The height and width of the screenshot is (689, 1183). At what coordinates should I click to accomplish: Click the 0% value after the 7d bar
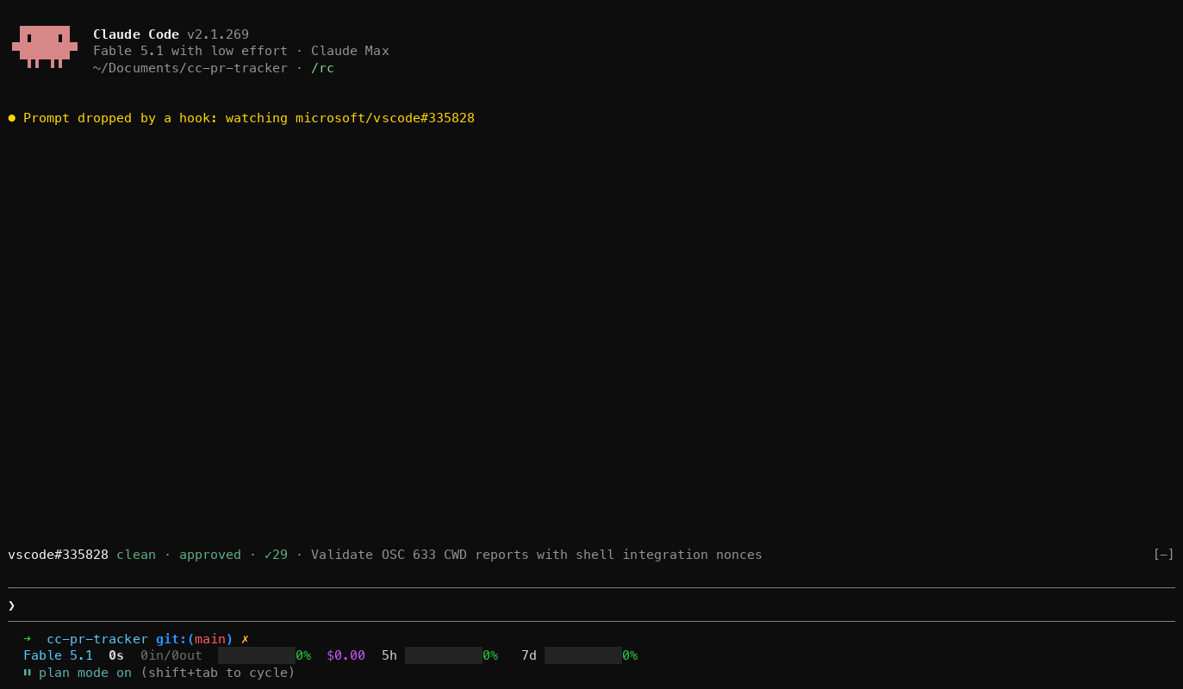coord(630,655)
